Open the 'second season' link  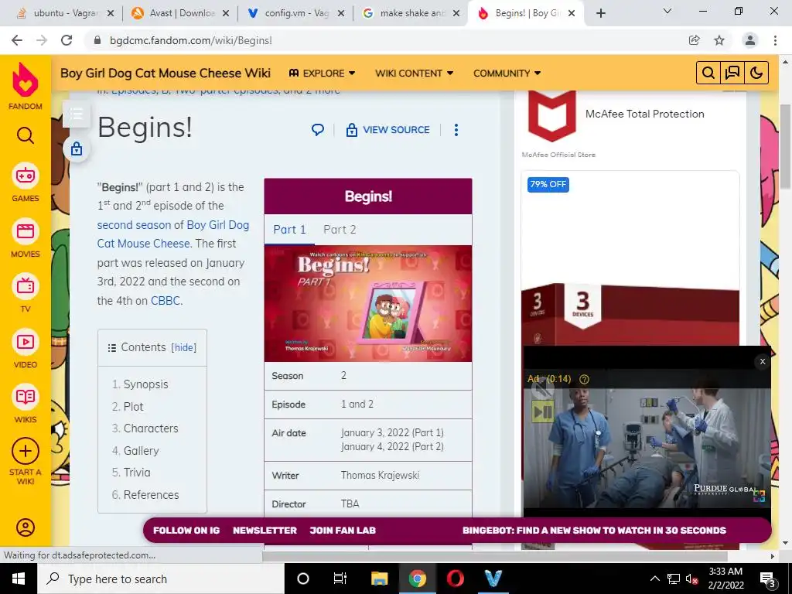pos(134,225)
